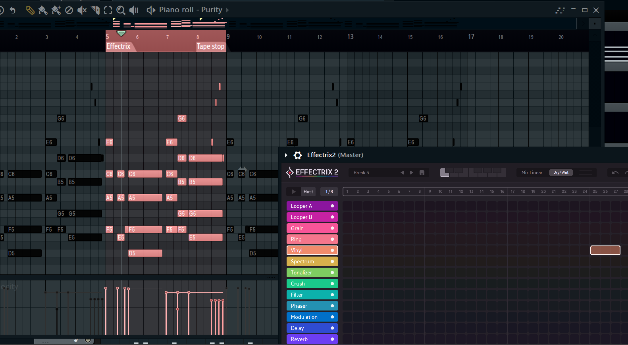The image size is (628, 345).
Task: Toggle Grain effect dot
Action: pos(332,228)
